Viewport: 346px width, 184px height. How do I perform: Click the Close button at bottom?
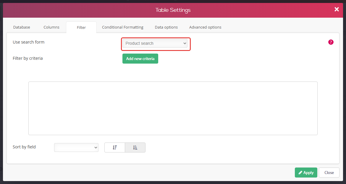pyautogui.click(x=329, y=173)
